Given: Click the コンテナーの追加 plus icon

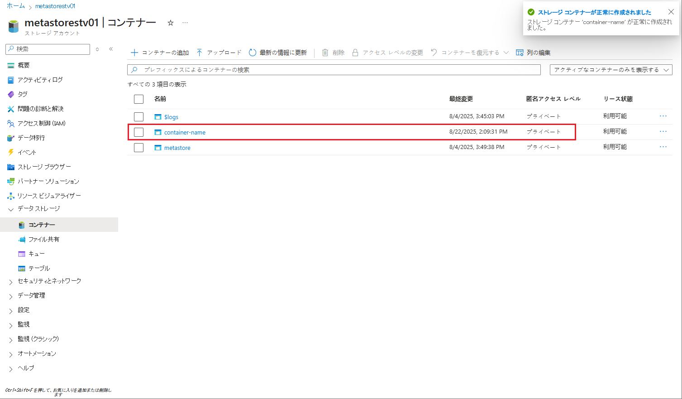Looking at the screenshot, I should tap(134, 53).
